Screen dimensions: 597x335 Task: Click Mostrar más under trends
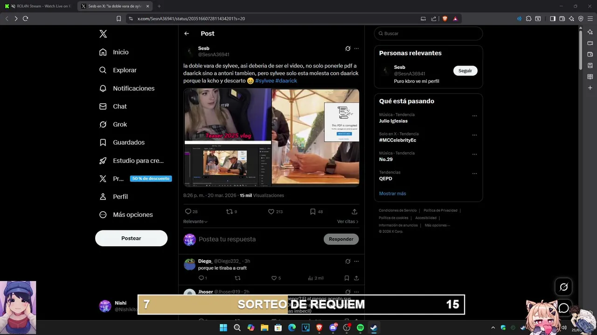(x=392, y=194)
